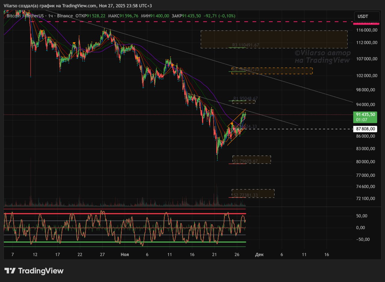Image resolution: width=385 pixels, height=282 pixels.
Task: Select the R3 110491.67 pivot label
Action: tap(245, 45)
